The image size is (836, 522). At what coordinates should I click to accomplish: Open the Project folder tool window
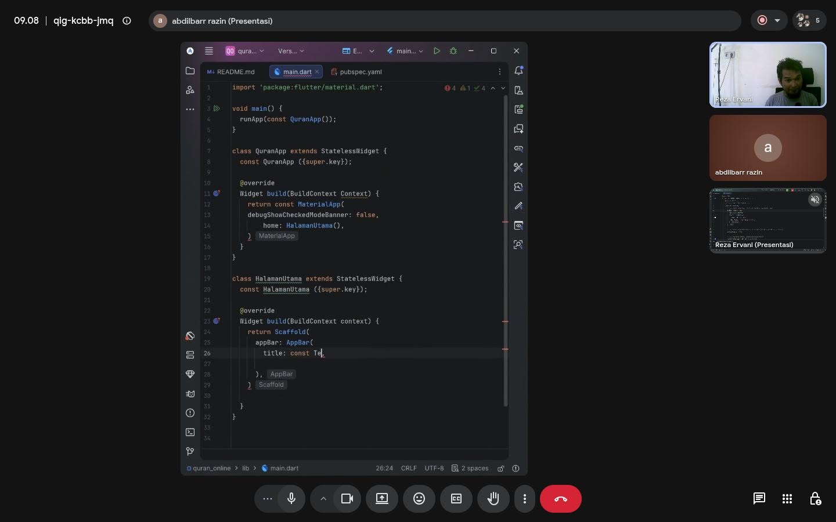(x=190, y=71)
